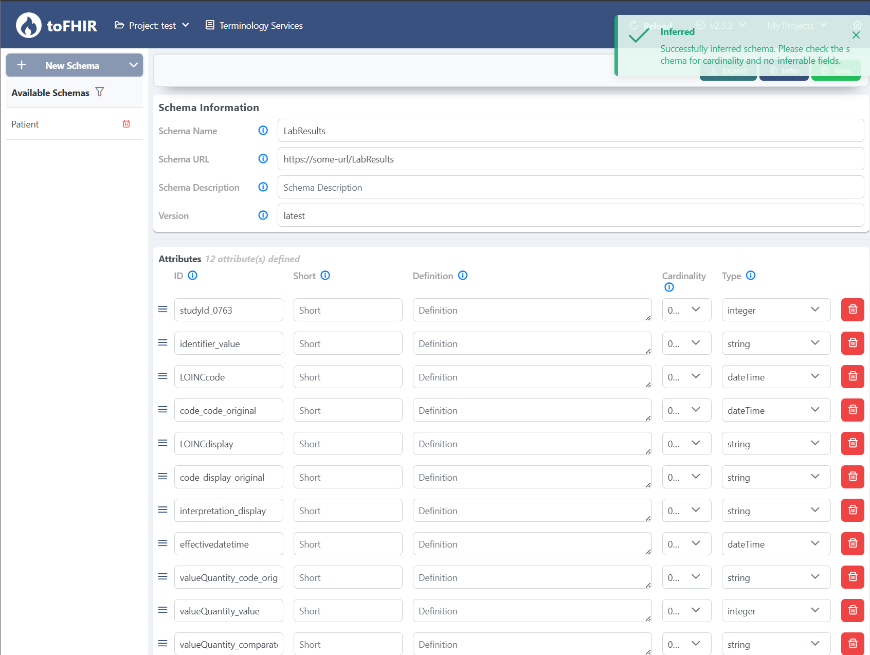Click the Save button
This screenshot has width=870, height=655.
(x=836, y=70)
